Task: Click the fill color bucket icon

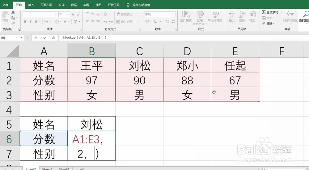Action: coord(57,22)
